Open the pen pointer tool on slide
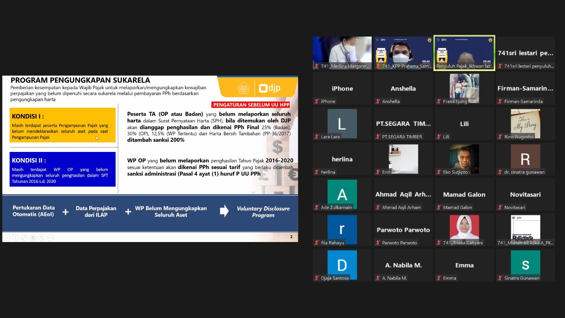This screenshot has height=318, width=565. [24, 238]
